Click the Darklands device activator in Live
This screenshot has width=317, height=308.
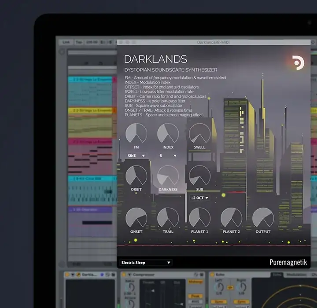(x=67, y=275)
